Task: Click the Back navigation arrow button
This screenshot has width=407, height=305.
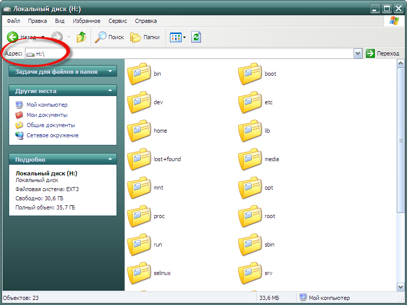Action: tap(13, 37)
